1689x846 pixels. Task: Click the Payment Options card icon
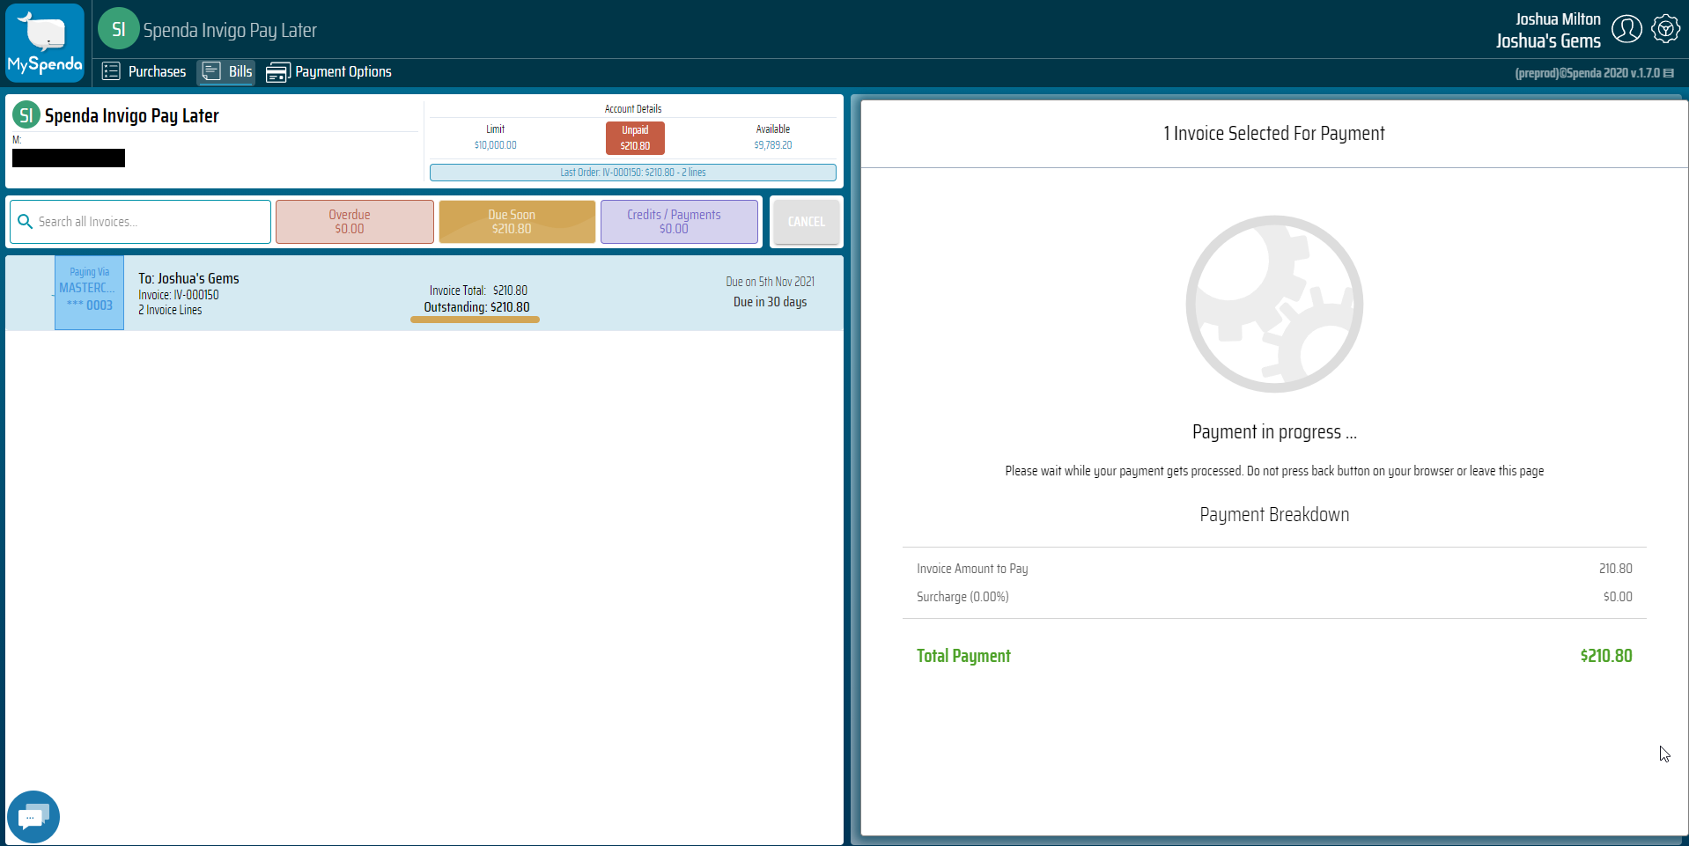[x=278, y=72]
